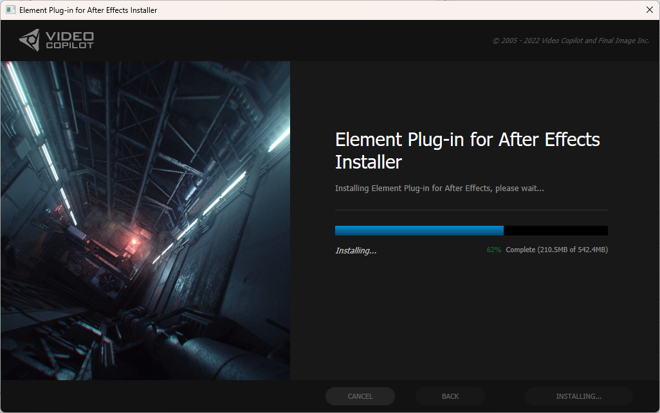This screenshot has height=413, width=660.
Task: Click the italic Installing... status label
Action: [356, 250]
